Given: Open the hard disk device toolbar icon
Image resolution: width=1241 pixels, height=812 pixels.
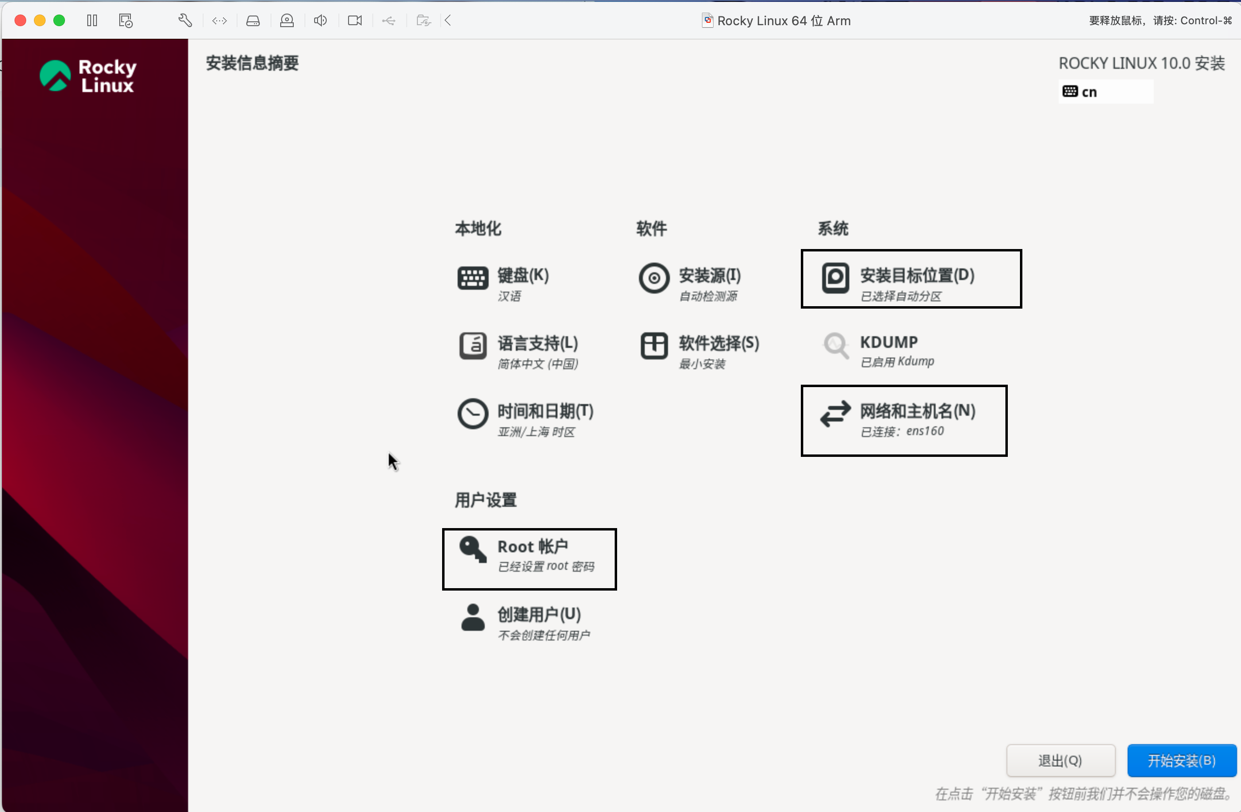Looking at the screenshot, I should point(253,20).
